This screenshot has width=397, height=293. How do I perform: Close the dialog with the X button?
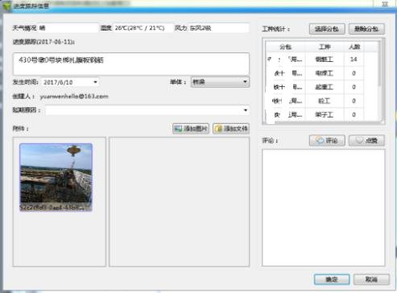(385, 4)
